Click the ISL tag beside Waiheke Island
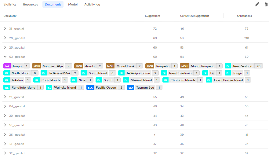This screenshot has width=269, height=158. point(49,87)
